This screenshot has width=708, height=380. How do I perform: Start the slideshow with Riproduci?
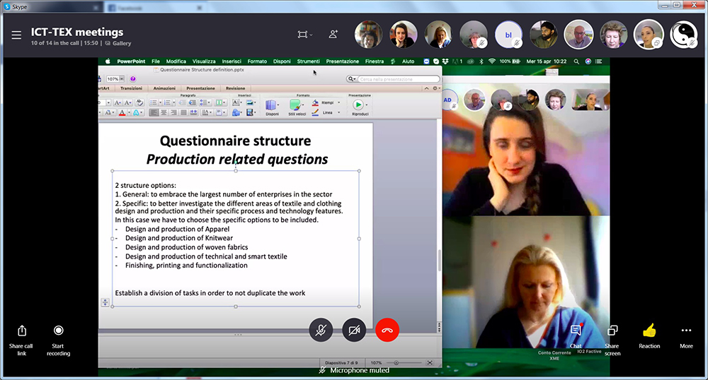click(x=358, y=105)
